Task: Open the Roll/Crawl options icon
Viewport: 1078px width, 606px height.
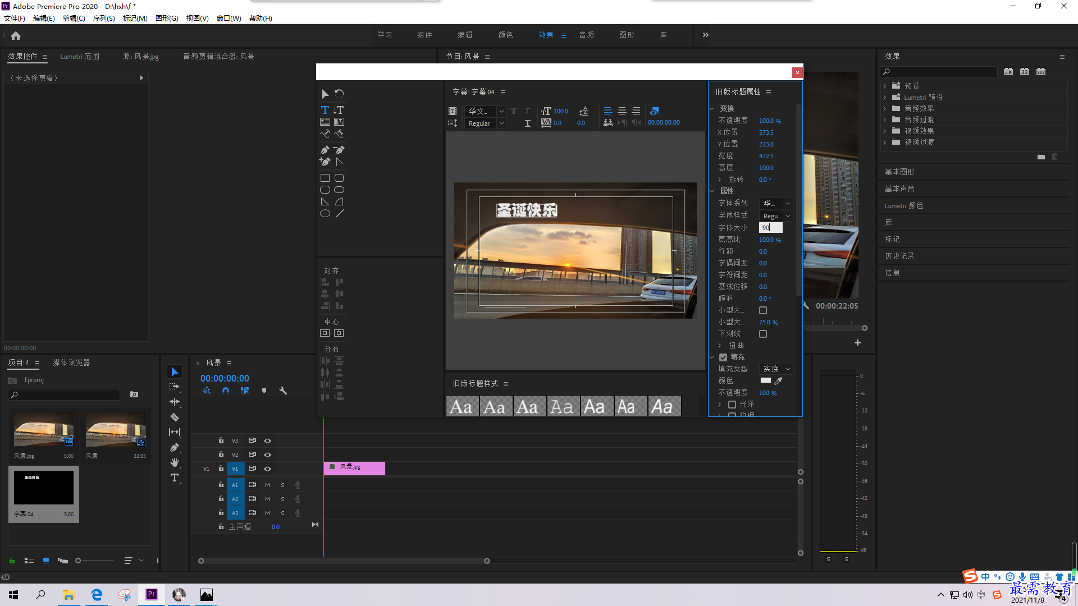Action: (x=453, y=123)
